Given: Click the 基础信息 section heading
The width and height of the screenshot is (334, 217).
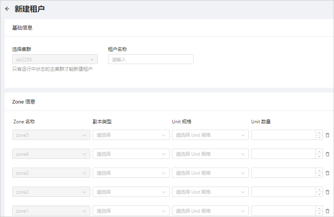Looking at the screenshot, I should (x=22, y=28).
